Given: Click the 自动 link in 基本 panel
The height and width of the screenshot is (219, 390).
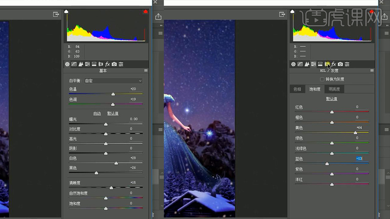Looking at the screenshot, I should [x=97, y=114].
